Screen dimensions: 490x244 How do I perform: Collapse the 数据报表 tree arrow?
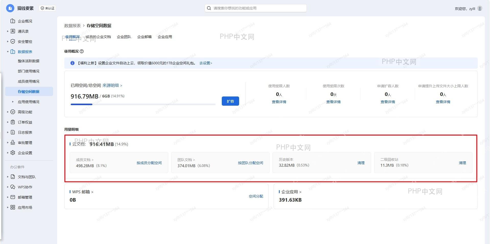[8, 52]
